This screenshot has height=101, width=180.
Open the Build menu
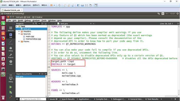click(20, 21)
